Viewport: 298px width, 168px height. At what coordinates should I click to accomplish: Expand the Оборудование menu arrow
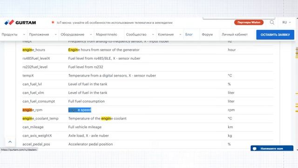click(x=91, y=35)
